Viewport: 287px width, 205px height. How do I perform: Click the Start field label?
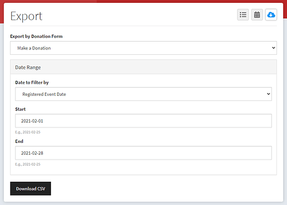(x=21, y=109)
